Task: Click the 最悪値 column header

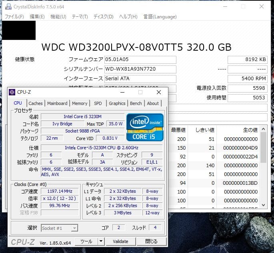Action: point(178,130)
